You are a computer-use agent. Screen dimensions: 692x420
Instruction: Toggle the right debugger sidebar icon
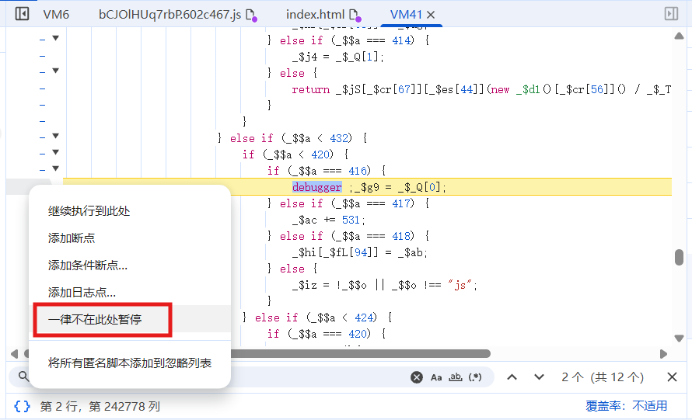[x=671, y=14]
